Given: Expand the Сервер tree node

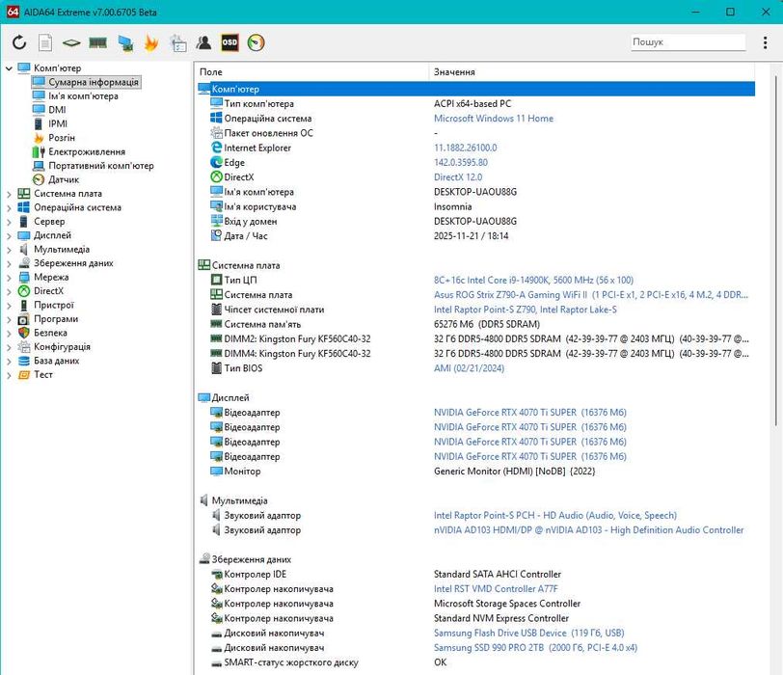Looking at the screenshot, I should [x=9, y=222].
